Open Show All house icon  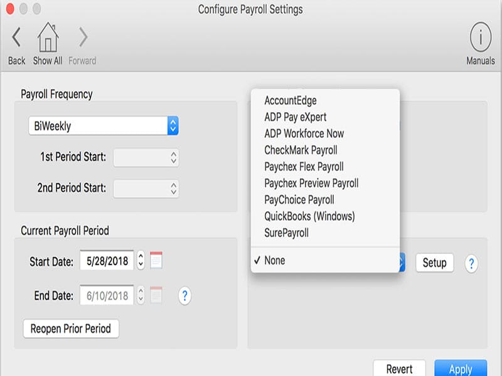click(48, 38)
